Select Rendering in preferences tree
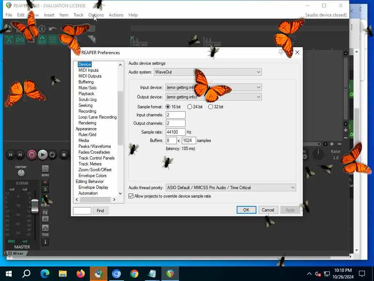 coord(87,123)
